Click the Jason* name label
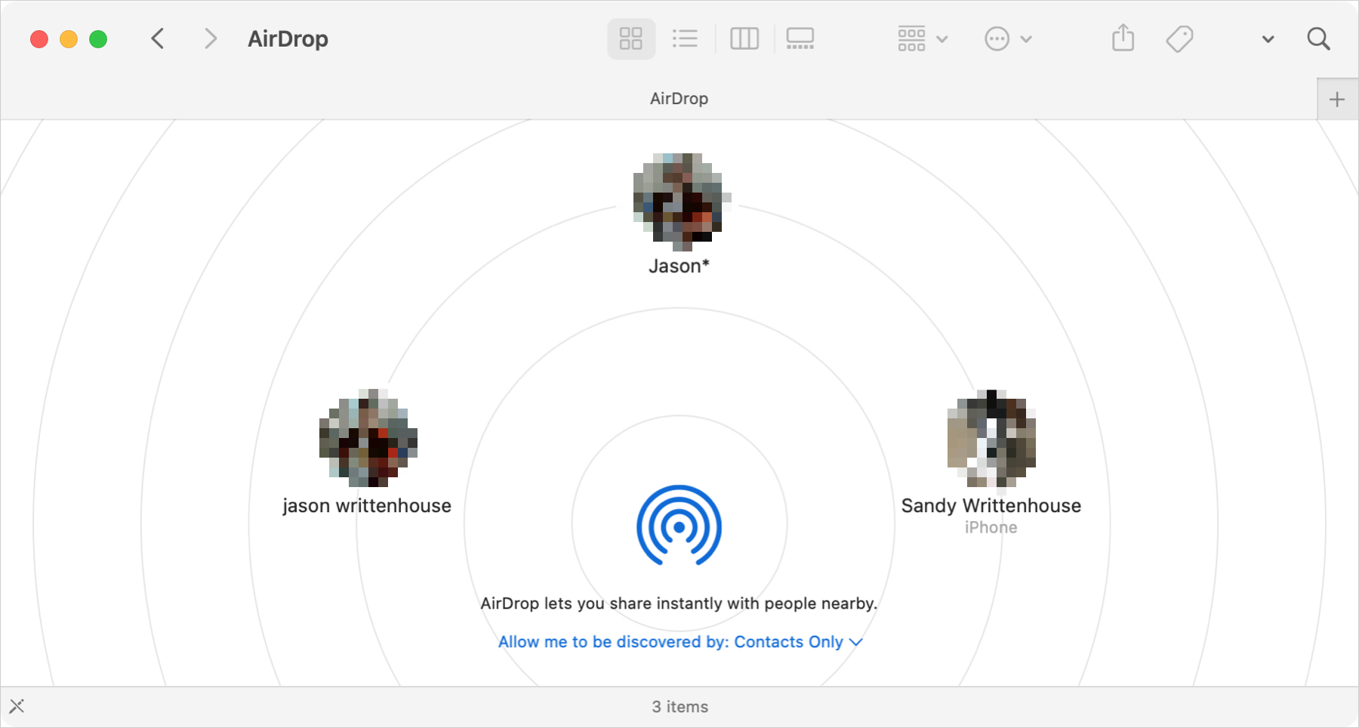Screen dimensions: 1359x728 [679, 266]
